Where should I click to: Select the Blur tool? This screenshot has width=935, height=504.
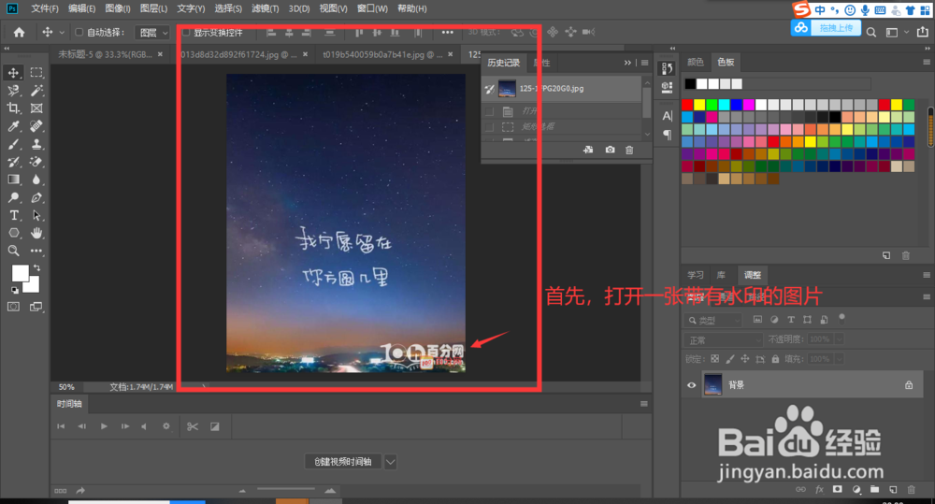click(36, 180)
